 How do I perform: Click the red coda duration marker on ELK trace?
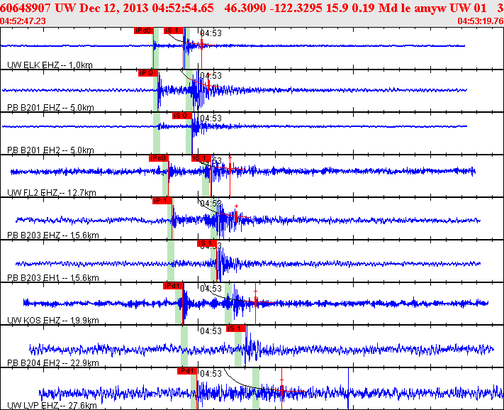click(x=201, y=45)
